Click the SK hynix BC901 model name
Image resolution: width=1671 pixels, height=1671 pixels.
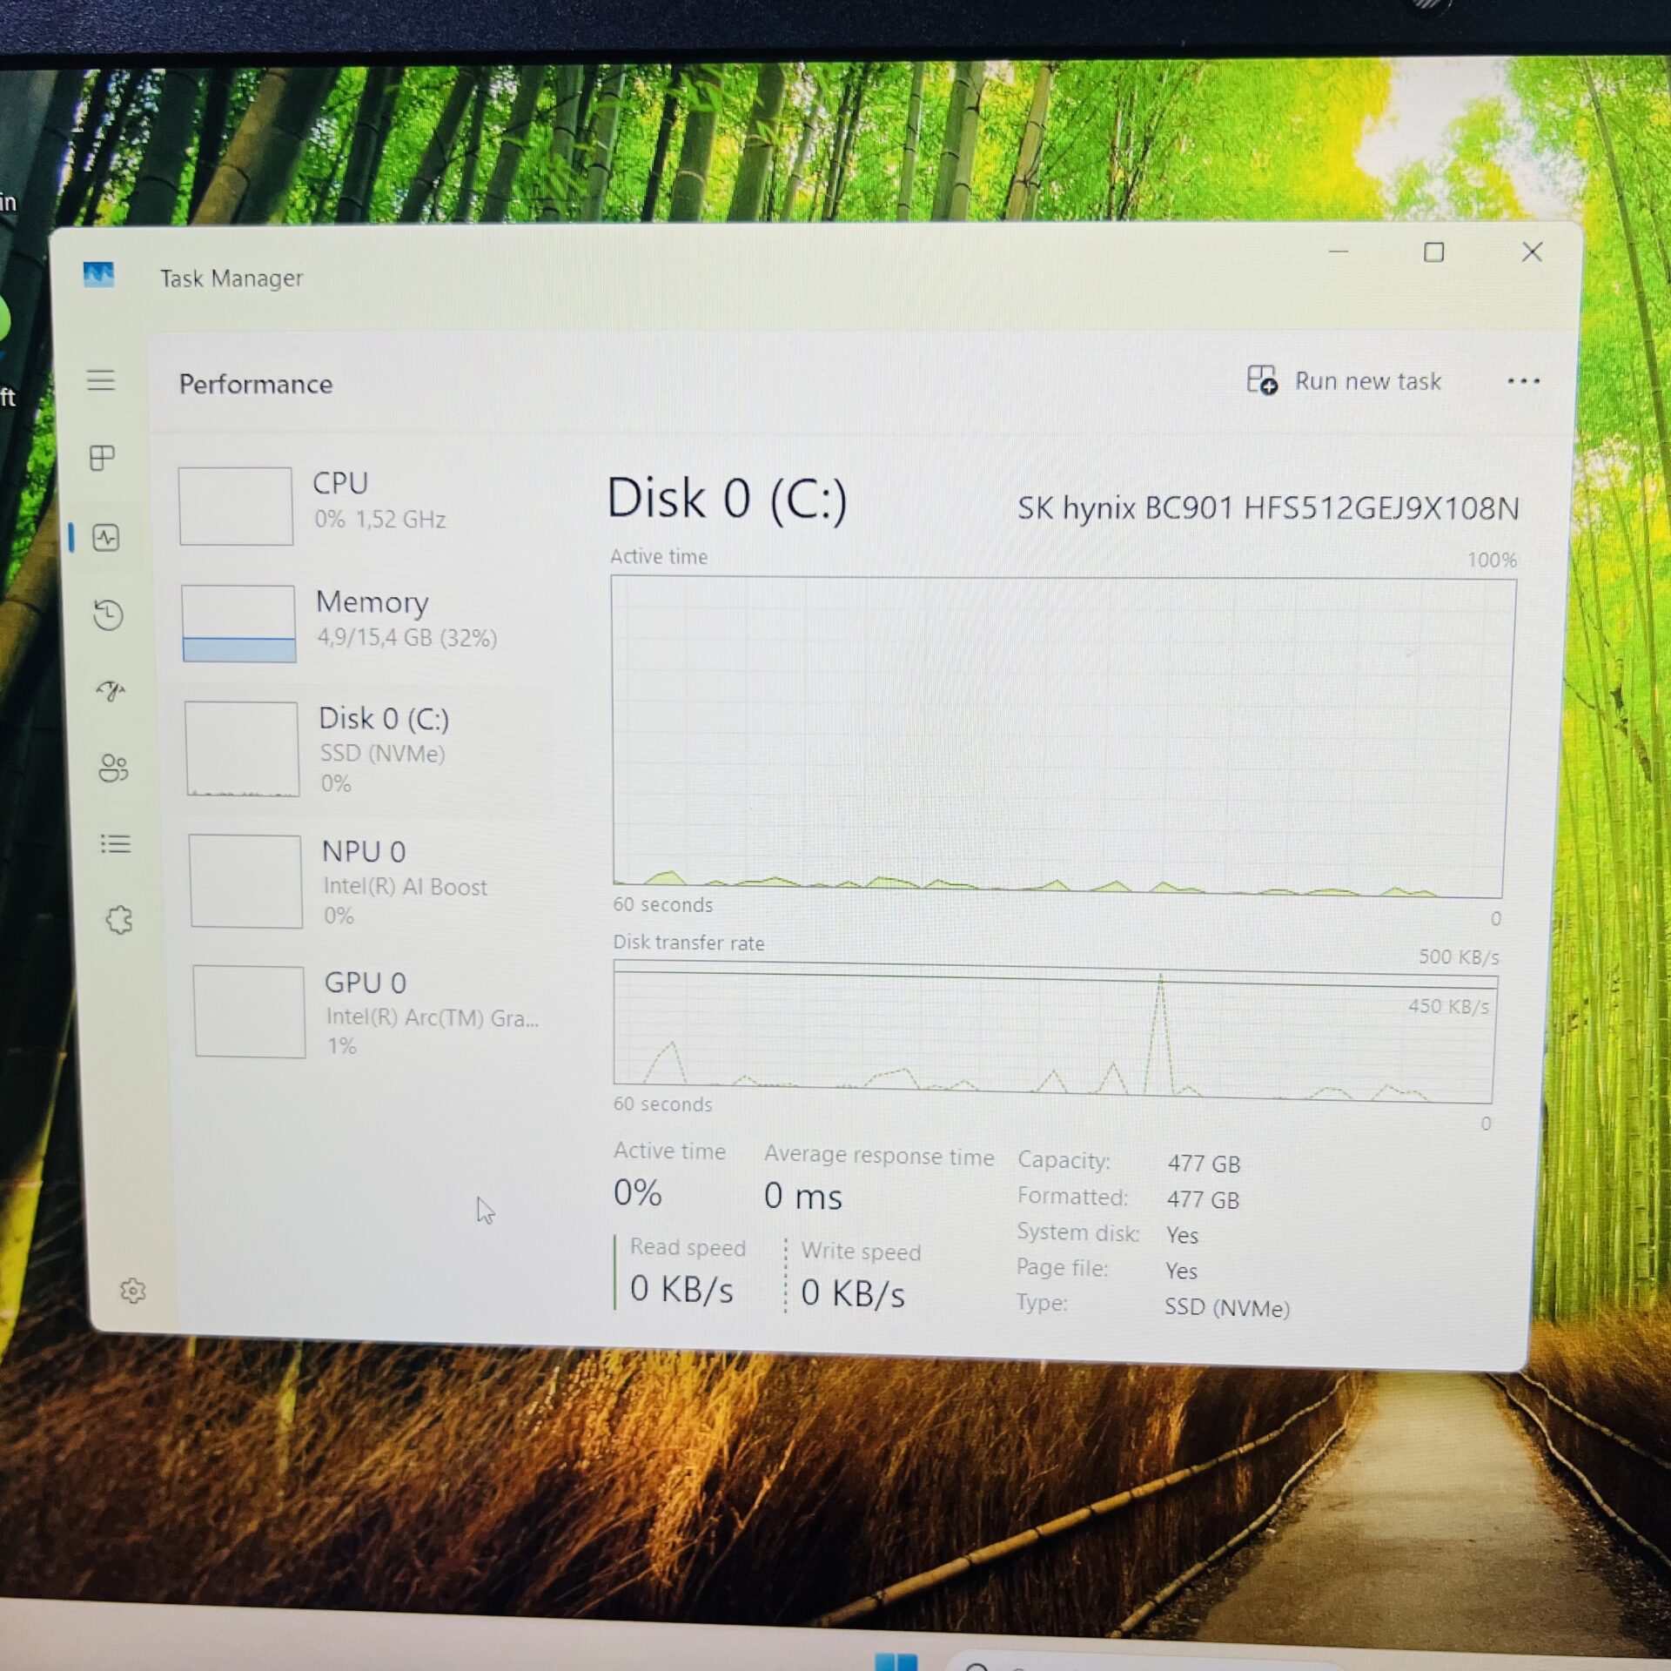1268,507
